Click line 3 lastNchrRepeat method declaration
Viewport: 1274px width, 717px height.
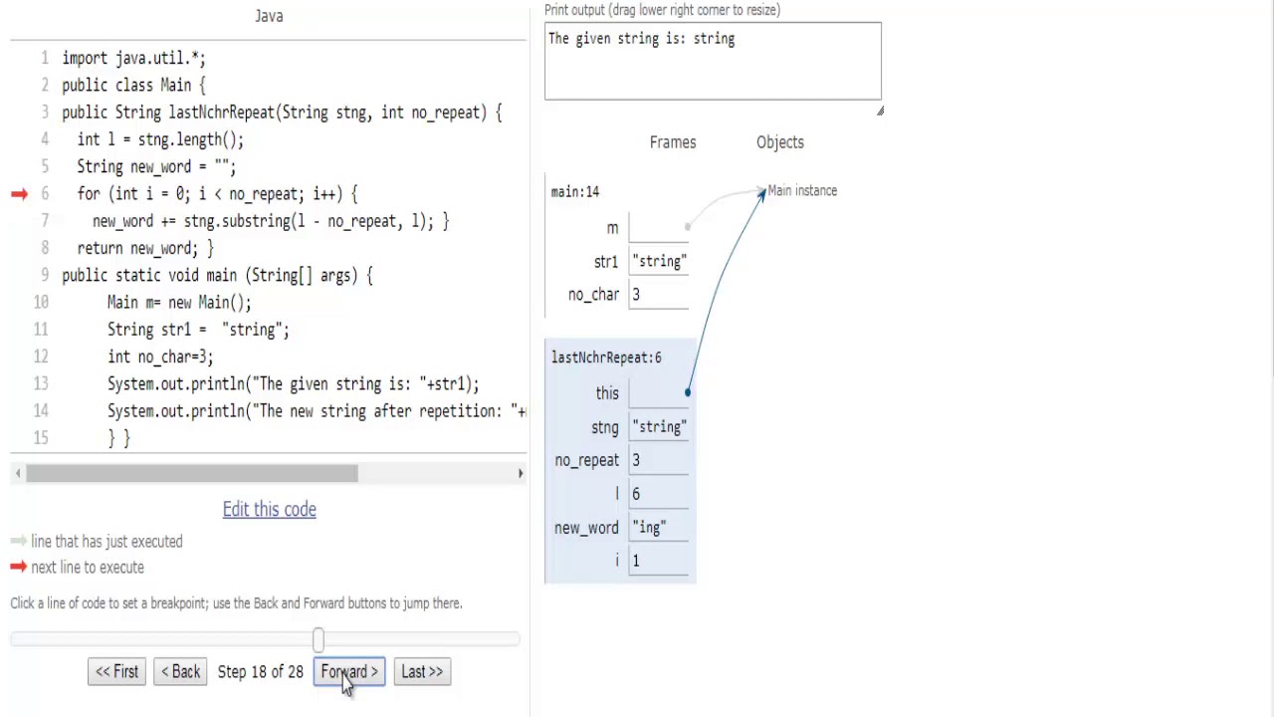282,113
